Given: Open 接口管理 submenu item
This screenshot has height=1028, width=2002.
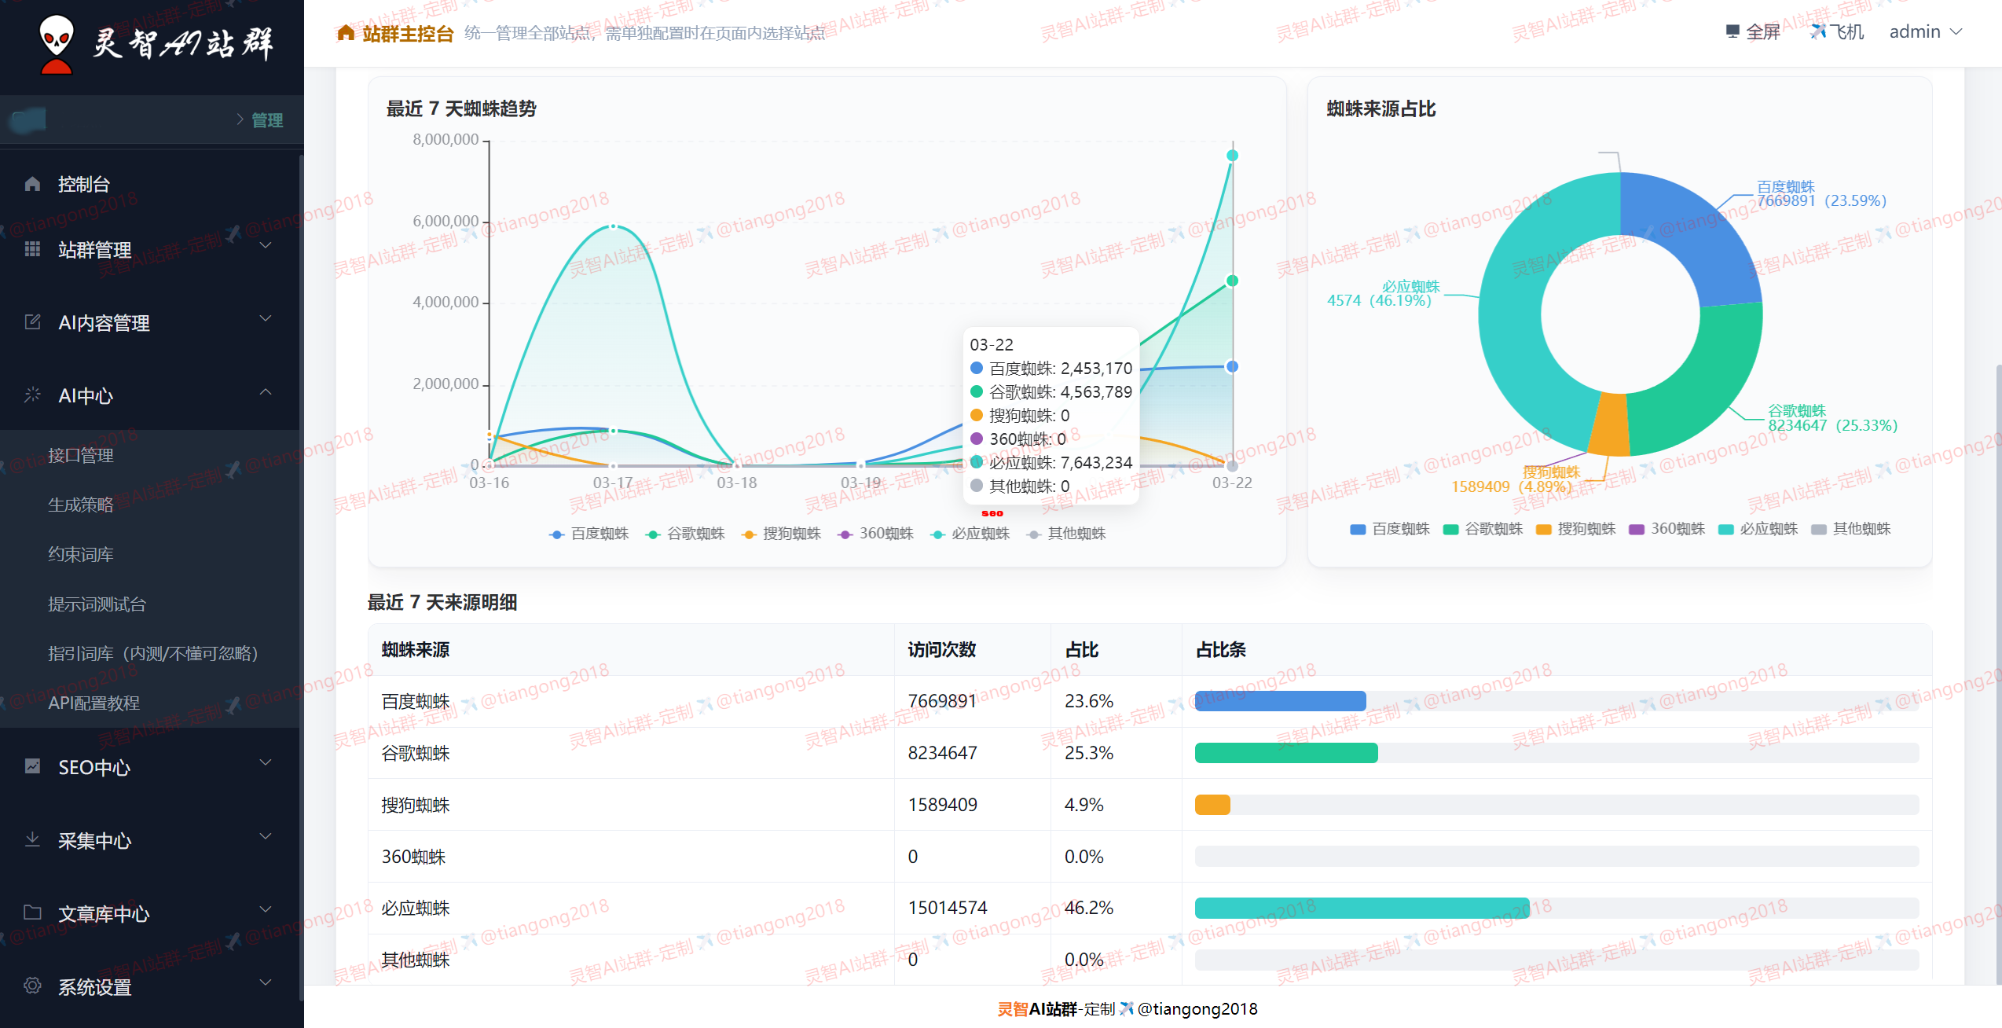Looking at the screenshot, I should (81, 455).
